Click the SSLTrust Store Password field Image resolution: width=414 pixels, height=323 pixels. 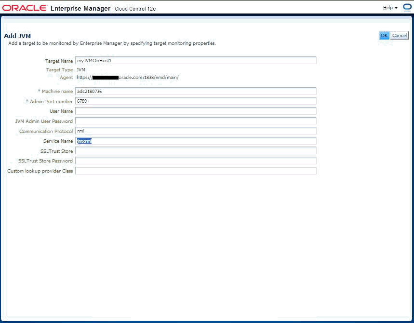196,161
